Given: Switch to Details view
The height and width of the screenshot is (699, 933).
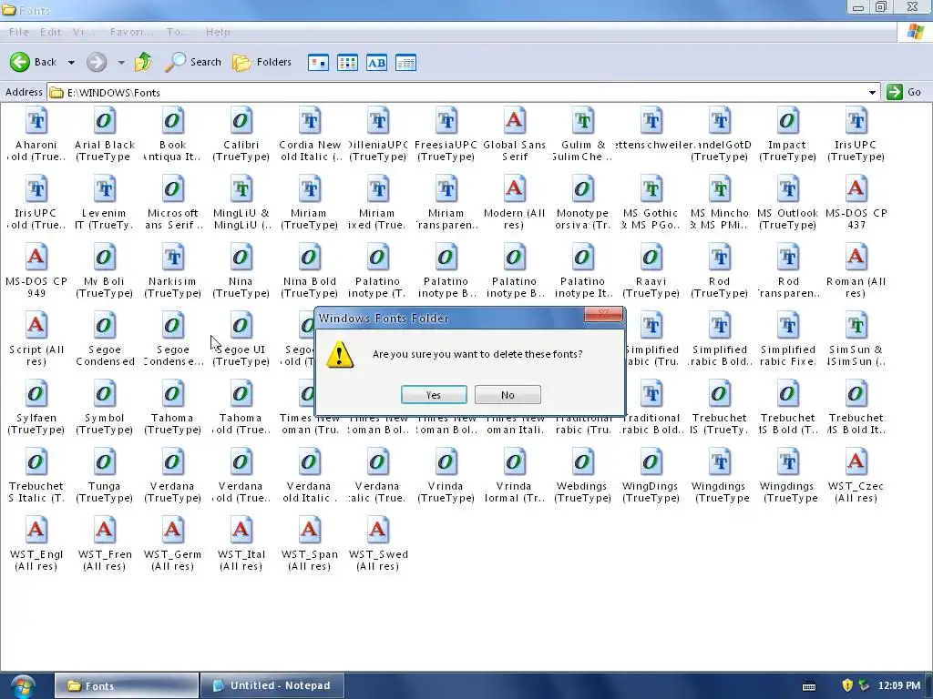Looking at the screenshot, I should click(x=405, y=63).
